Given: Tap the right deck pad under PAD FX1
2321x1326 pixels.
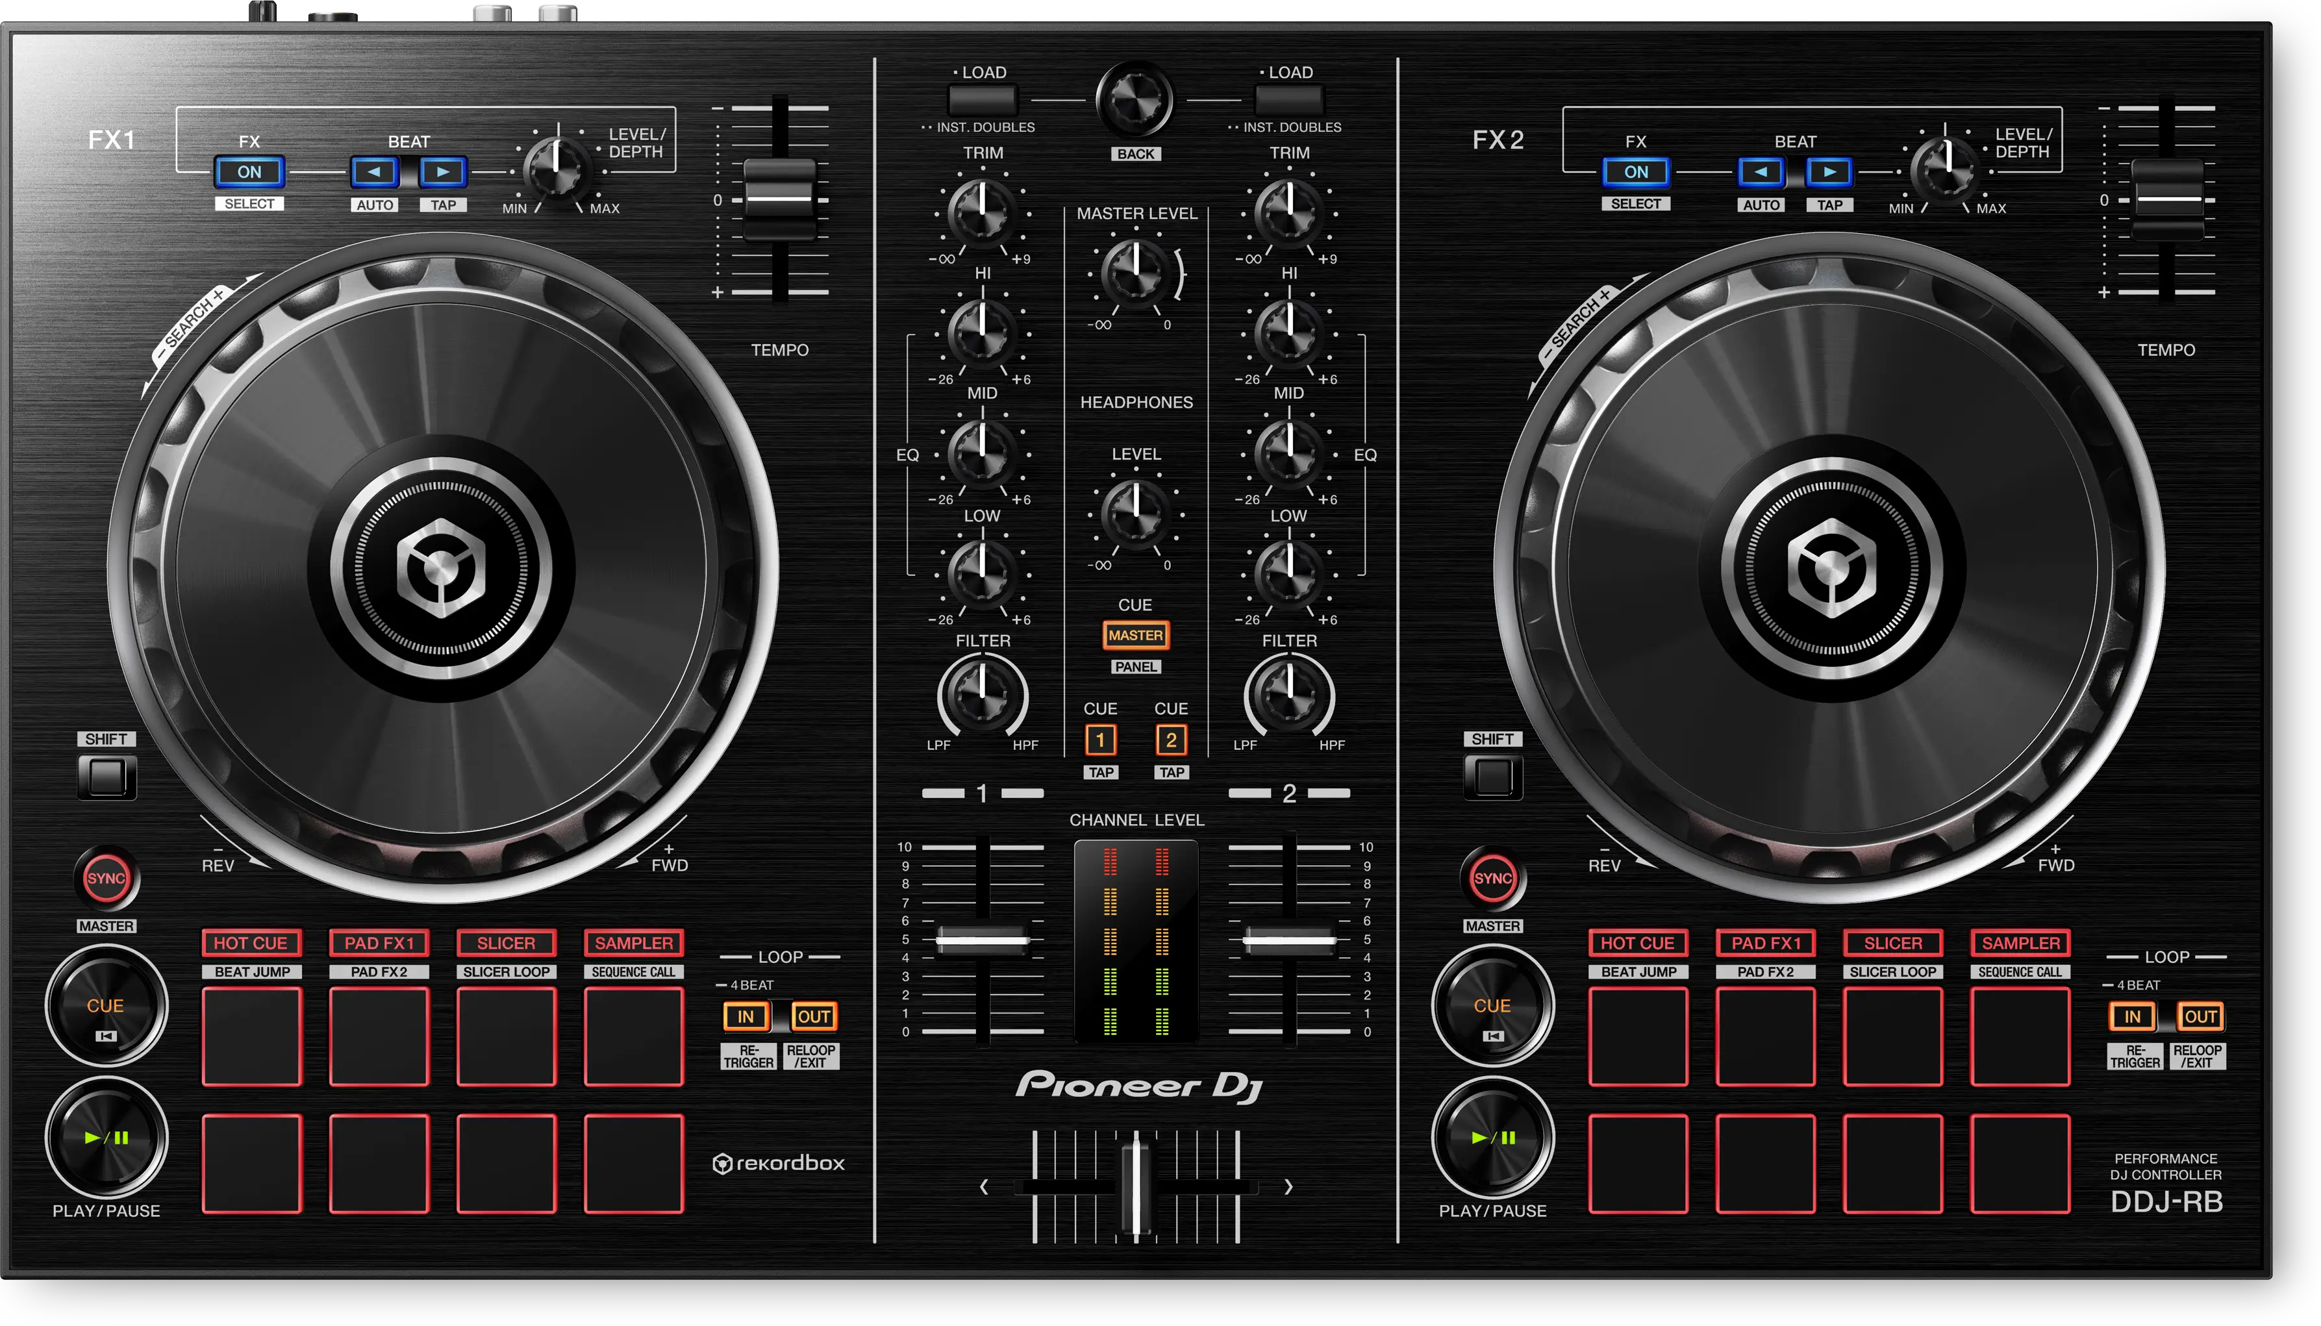Looking at the screenshot, I should (1766, 1037).
